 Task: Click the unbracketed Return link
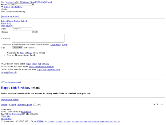point(4,21)
